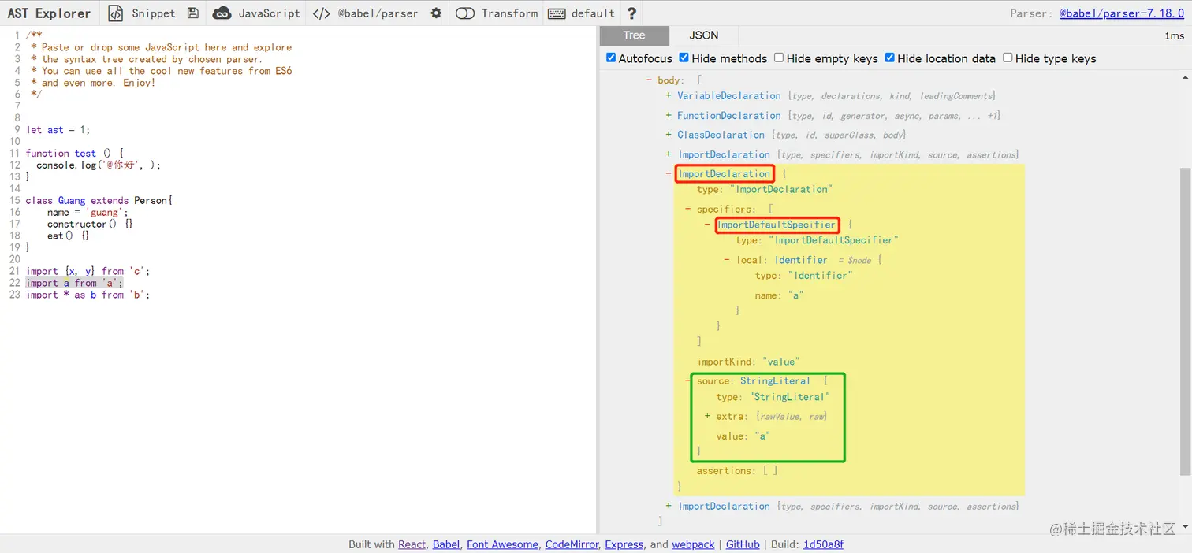Open the Snippet menu
Image resolution: width=1192 pixels, height=553 pixels.
[x=154, y=13]
